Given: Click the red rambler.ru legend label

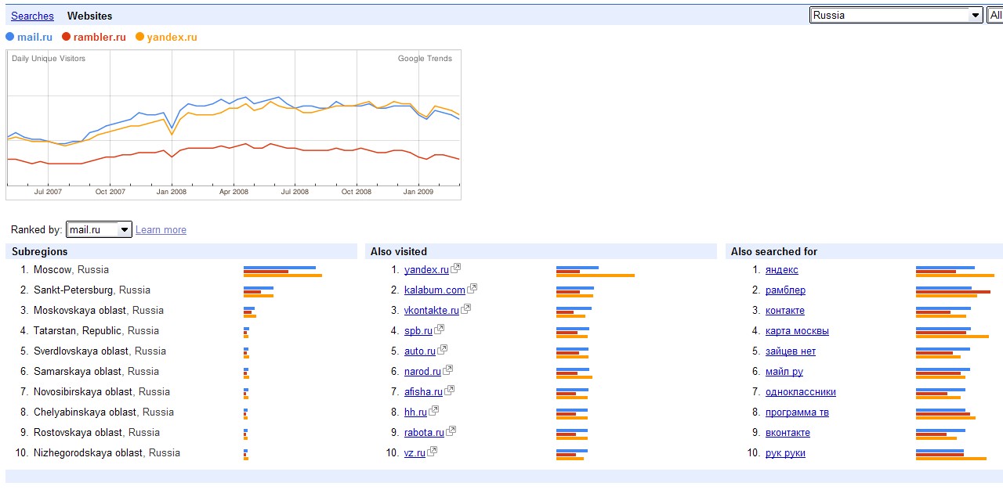Looking at the screenshot, I should (x=99, y=37).
